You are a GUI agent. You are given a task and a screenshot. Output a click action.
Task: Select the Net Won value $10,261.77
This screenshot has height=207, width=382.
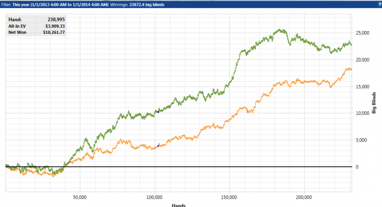[54, 32]
